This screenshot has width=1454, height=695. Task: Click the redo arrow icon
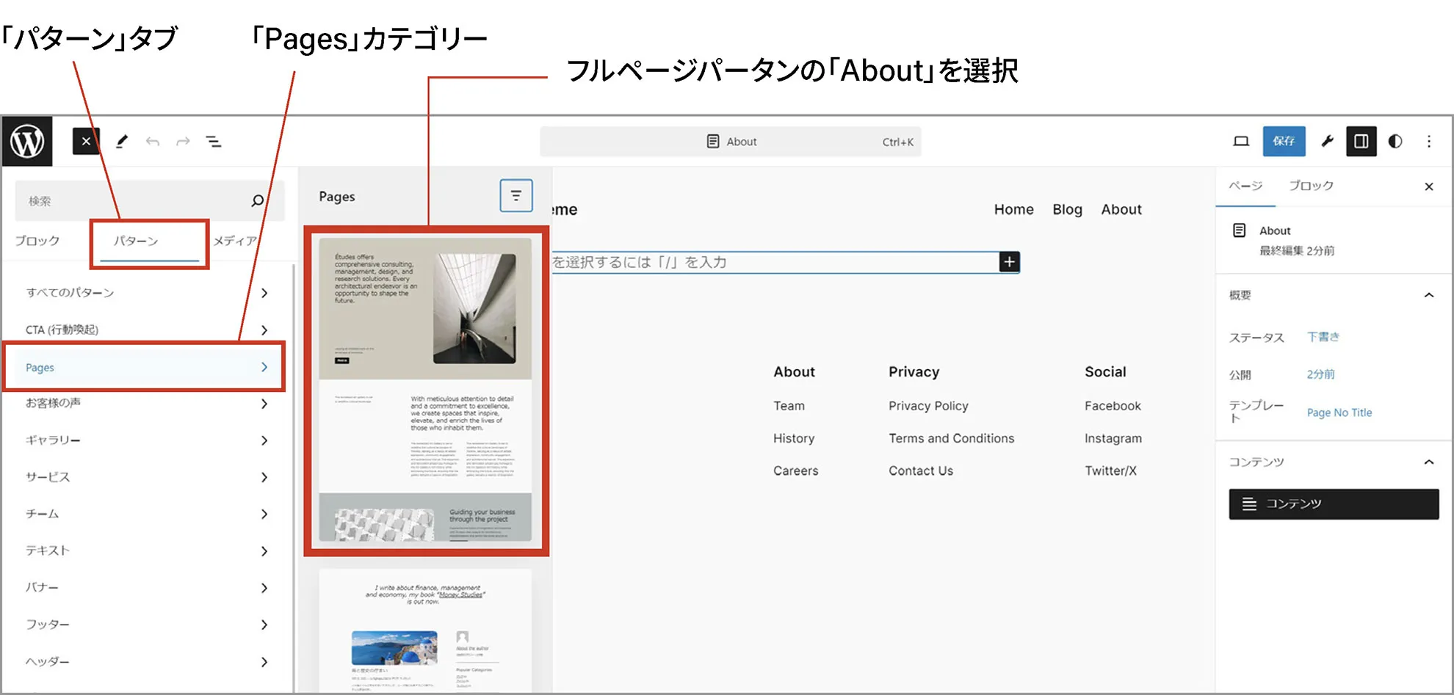click(183, 141)
